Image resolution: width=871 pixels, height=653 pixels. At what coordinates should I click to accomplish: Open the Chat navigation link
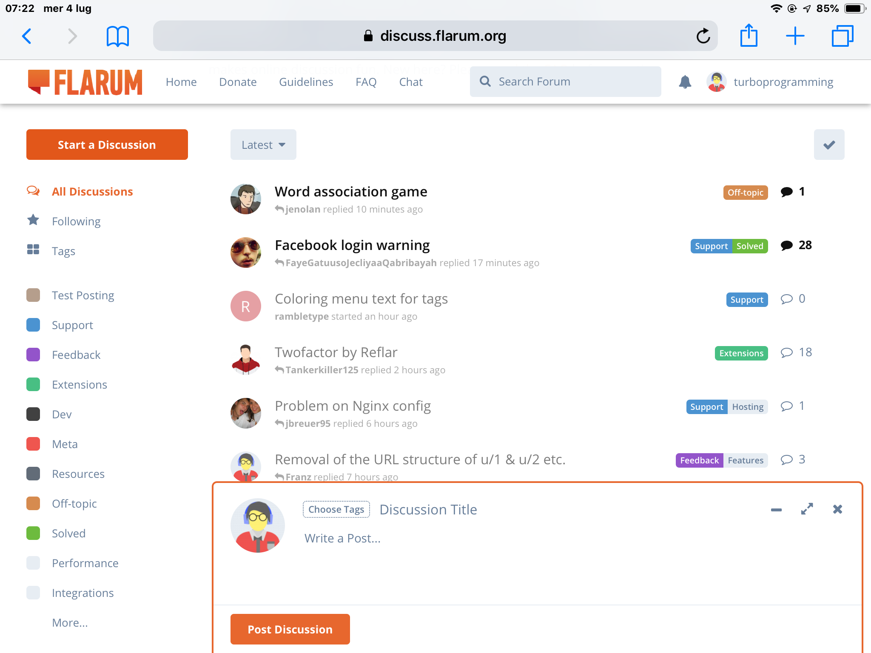pos(410,82)
